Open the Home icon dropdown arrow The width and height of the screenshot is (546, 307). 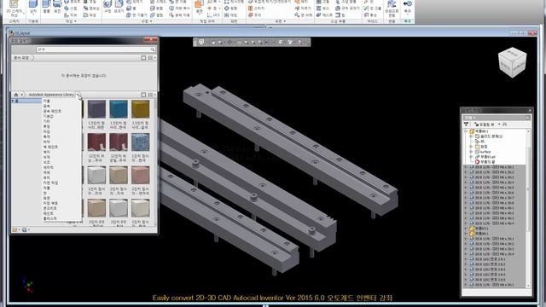pos(22,95)
